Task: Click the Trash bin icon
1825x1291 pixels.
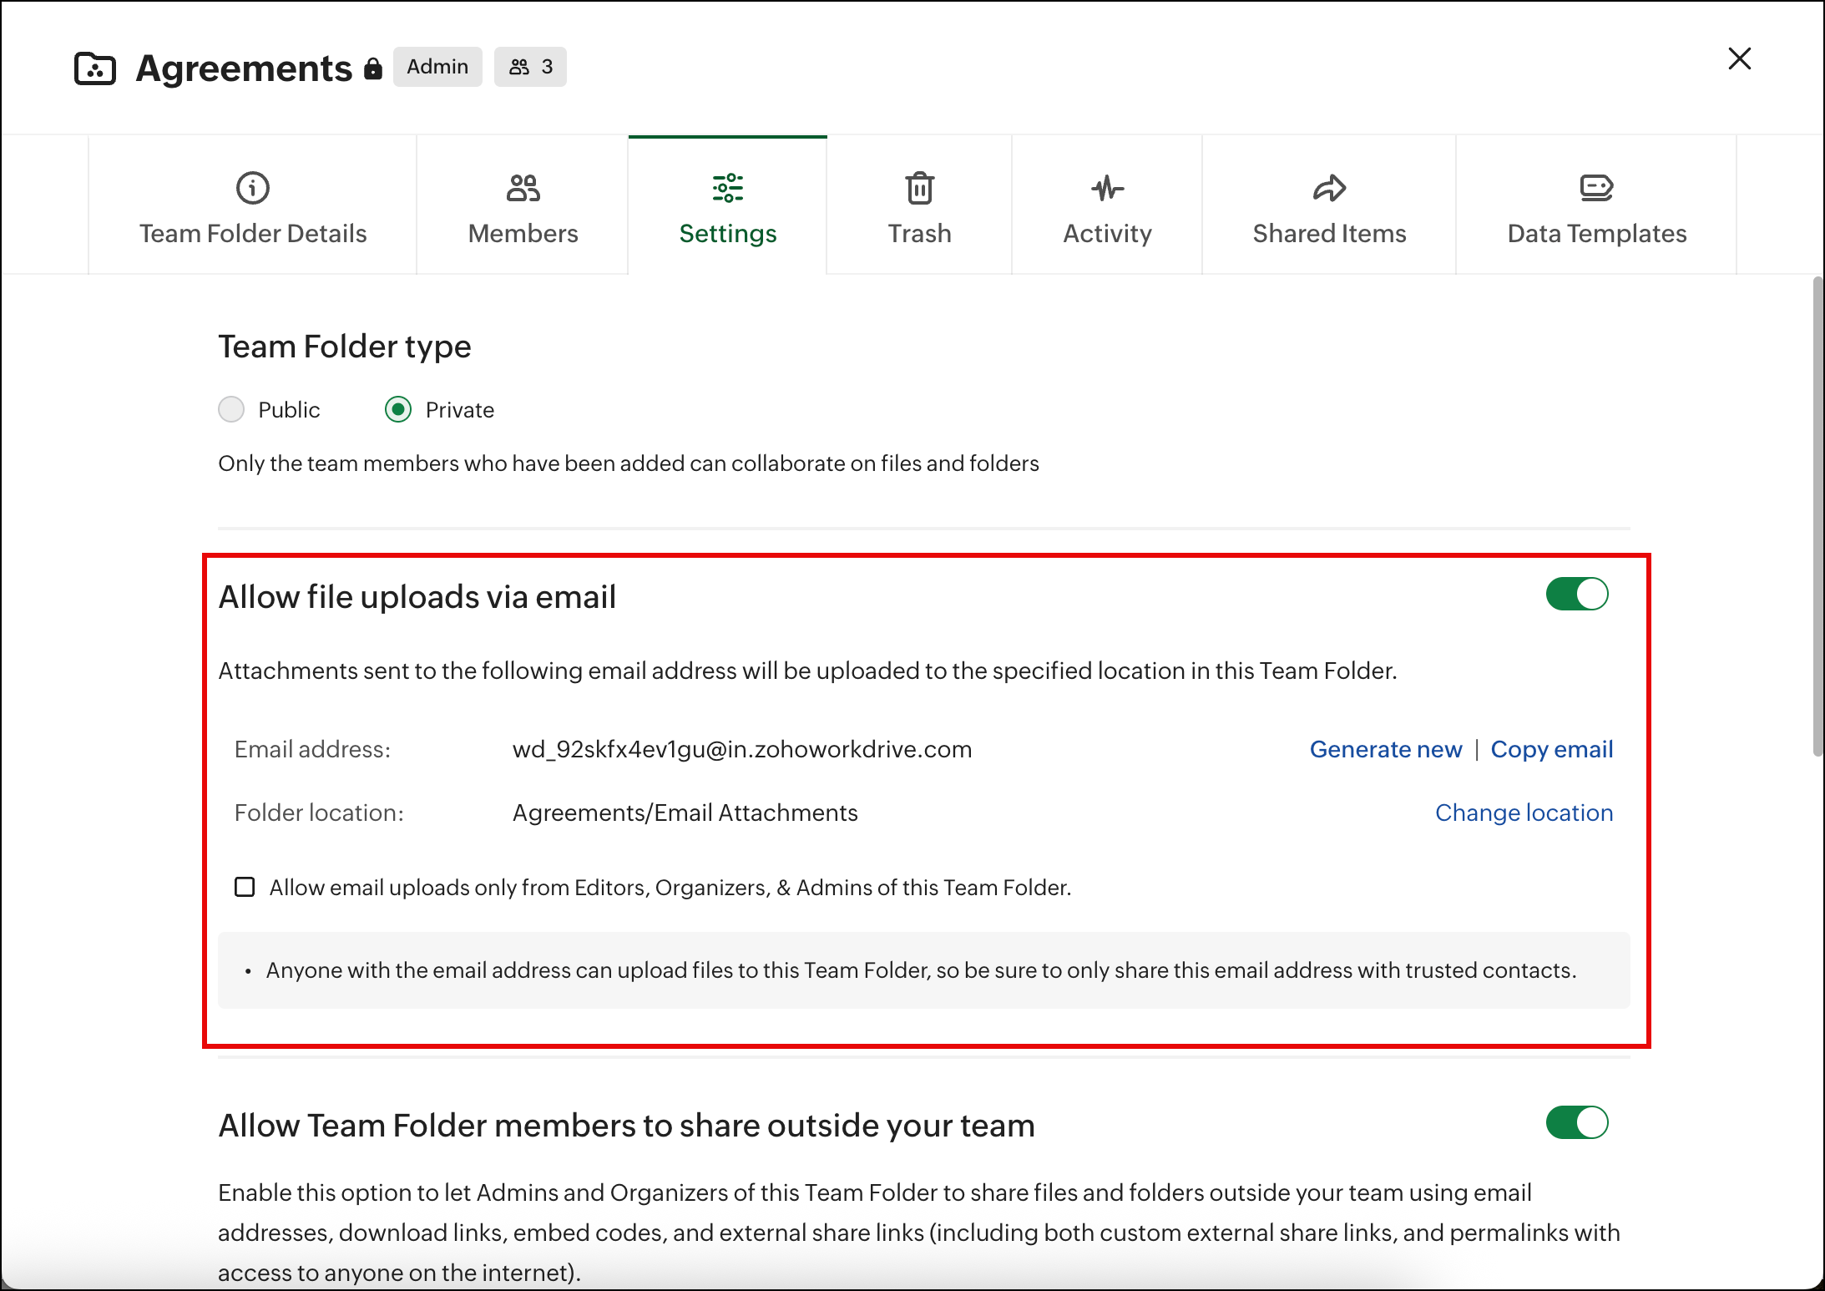Action: click(919, 188)
